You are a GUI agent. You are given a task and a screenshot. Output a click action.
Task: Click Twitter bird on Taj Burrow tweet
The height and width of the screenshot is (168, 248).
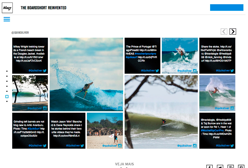(232, 146)
